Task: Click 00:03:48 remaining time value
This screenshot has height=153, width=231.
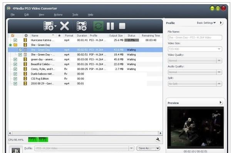Action: click(x=151, y=40)
